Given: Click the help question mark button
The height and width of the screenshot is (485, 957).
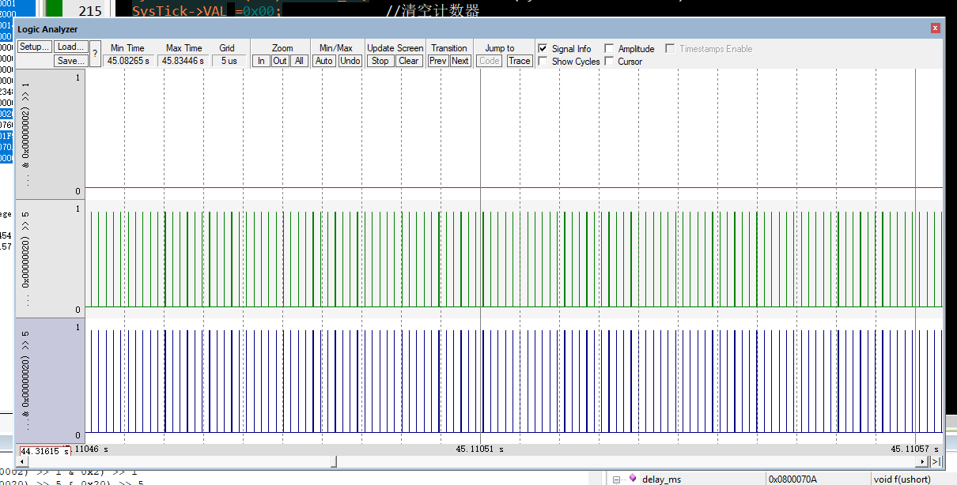Looking at the screenshot, I should (x=95, y=53).
